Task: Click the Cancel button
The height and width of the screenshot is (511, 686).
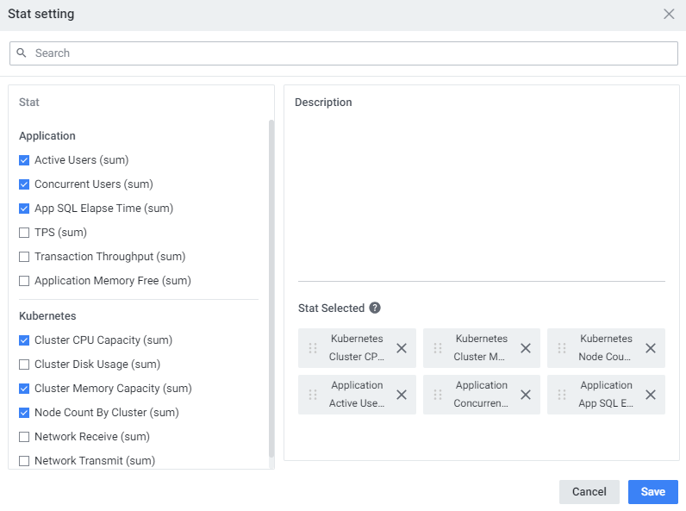Action: click(589, 492)
